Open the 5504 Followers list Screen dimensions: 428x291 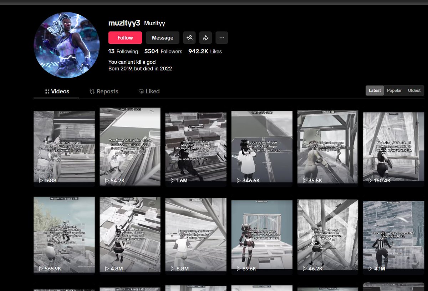click(x=163, y=52)
